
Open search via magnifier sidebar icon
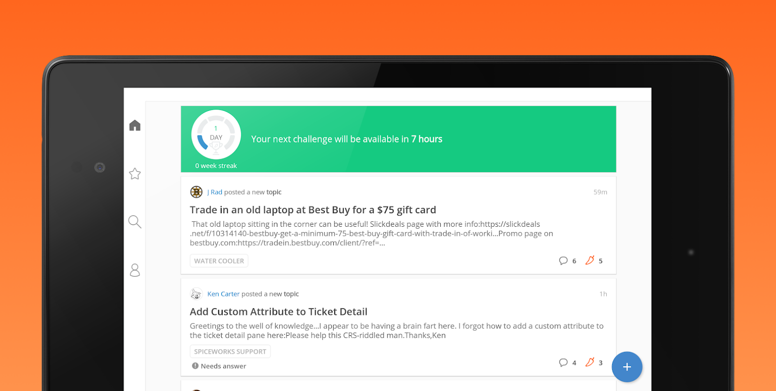135,222
